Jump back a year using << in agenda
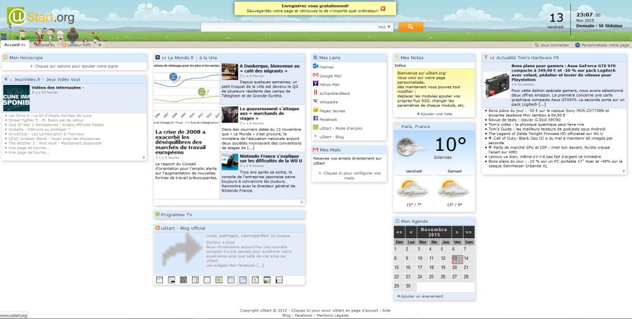Viewport: 632px width, 319px height. click(x=399, y=232)
